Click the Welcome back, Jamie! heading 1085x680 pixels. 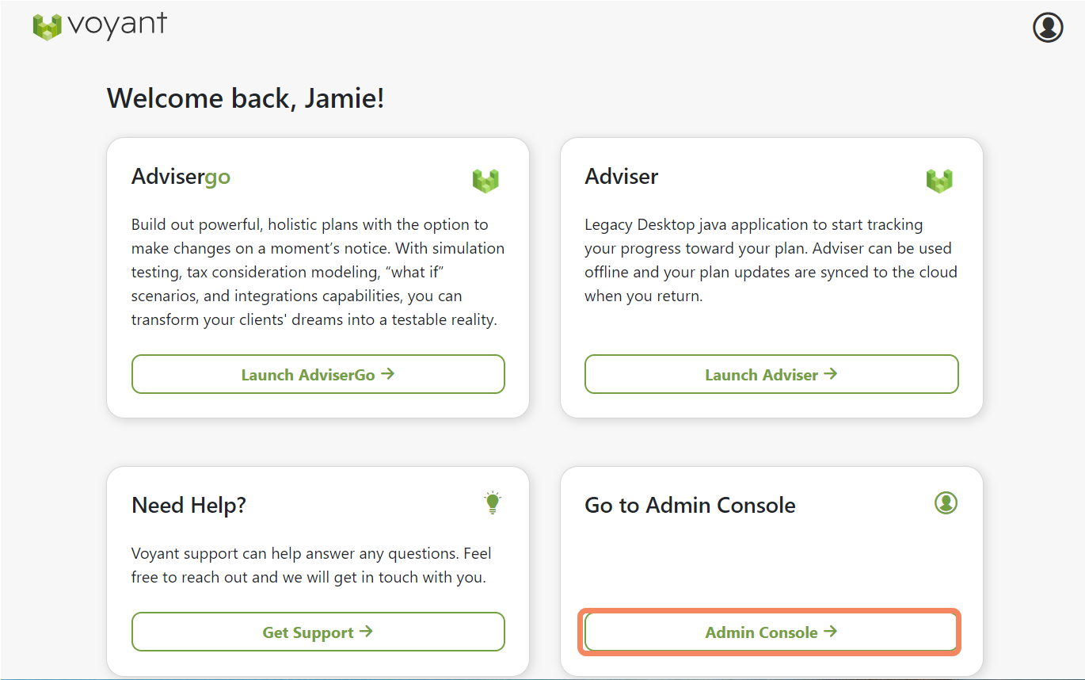pos(246,98)
